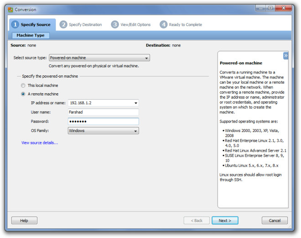Click step 3 circle icon
The image size is (301, 238).
(x=115, y=24)
